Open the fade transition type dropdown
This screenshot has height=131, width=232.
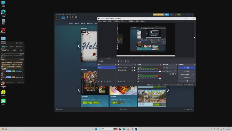click(x=170, y=68)
